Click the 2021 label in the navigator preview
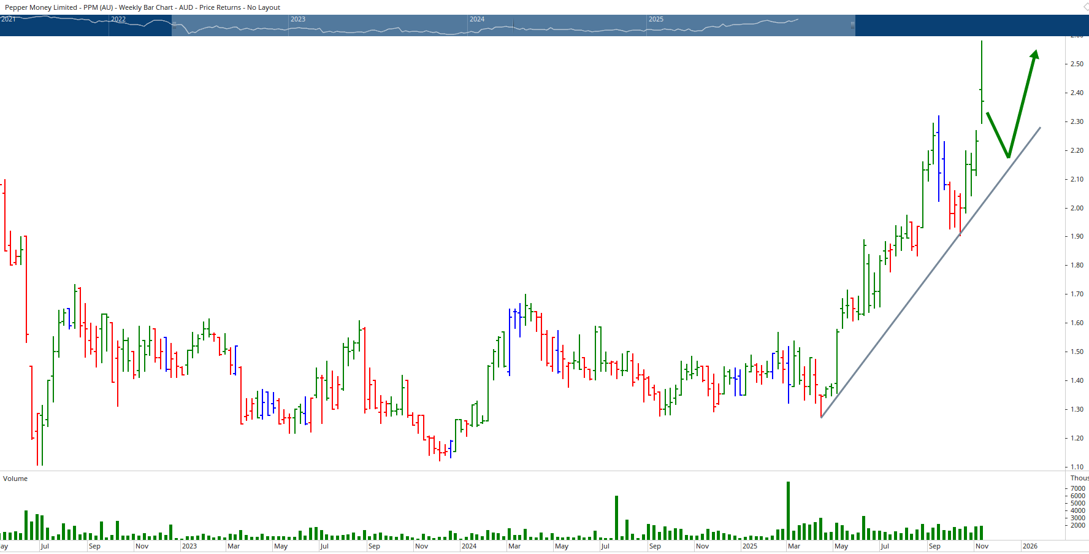This screenshot has width=1089, height=554. point(9,19)
